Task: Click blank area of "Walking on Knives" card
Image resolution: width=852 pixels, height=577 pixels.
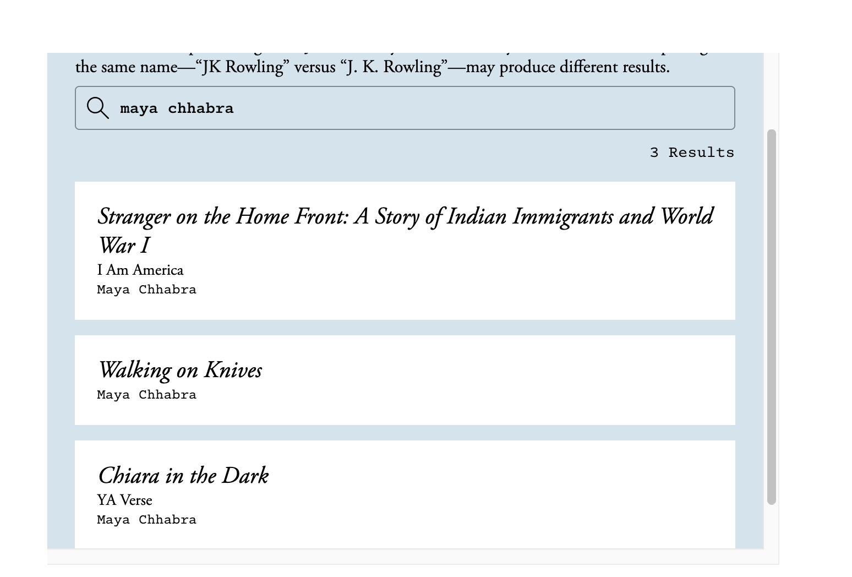Action: click(495, 380)
